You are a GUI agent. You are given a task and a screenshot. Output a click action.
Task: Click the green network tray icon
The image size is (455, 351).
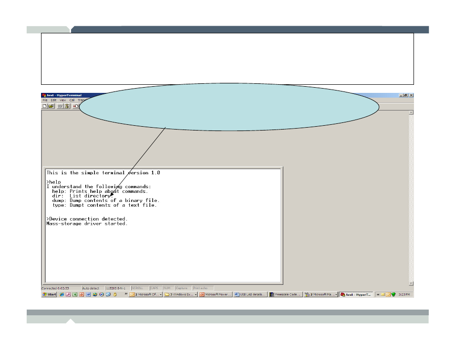[x=393, y=295]
